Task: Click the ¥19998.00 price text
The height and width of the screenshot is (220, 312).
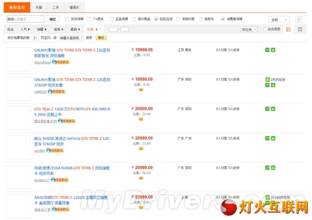Action: point(142,50)
